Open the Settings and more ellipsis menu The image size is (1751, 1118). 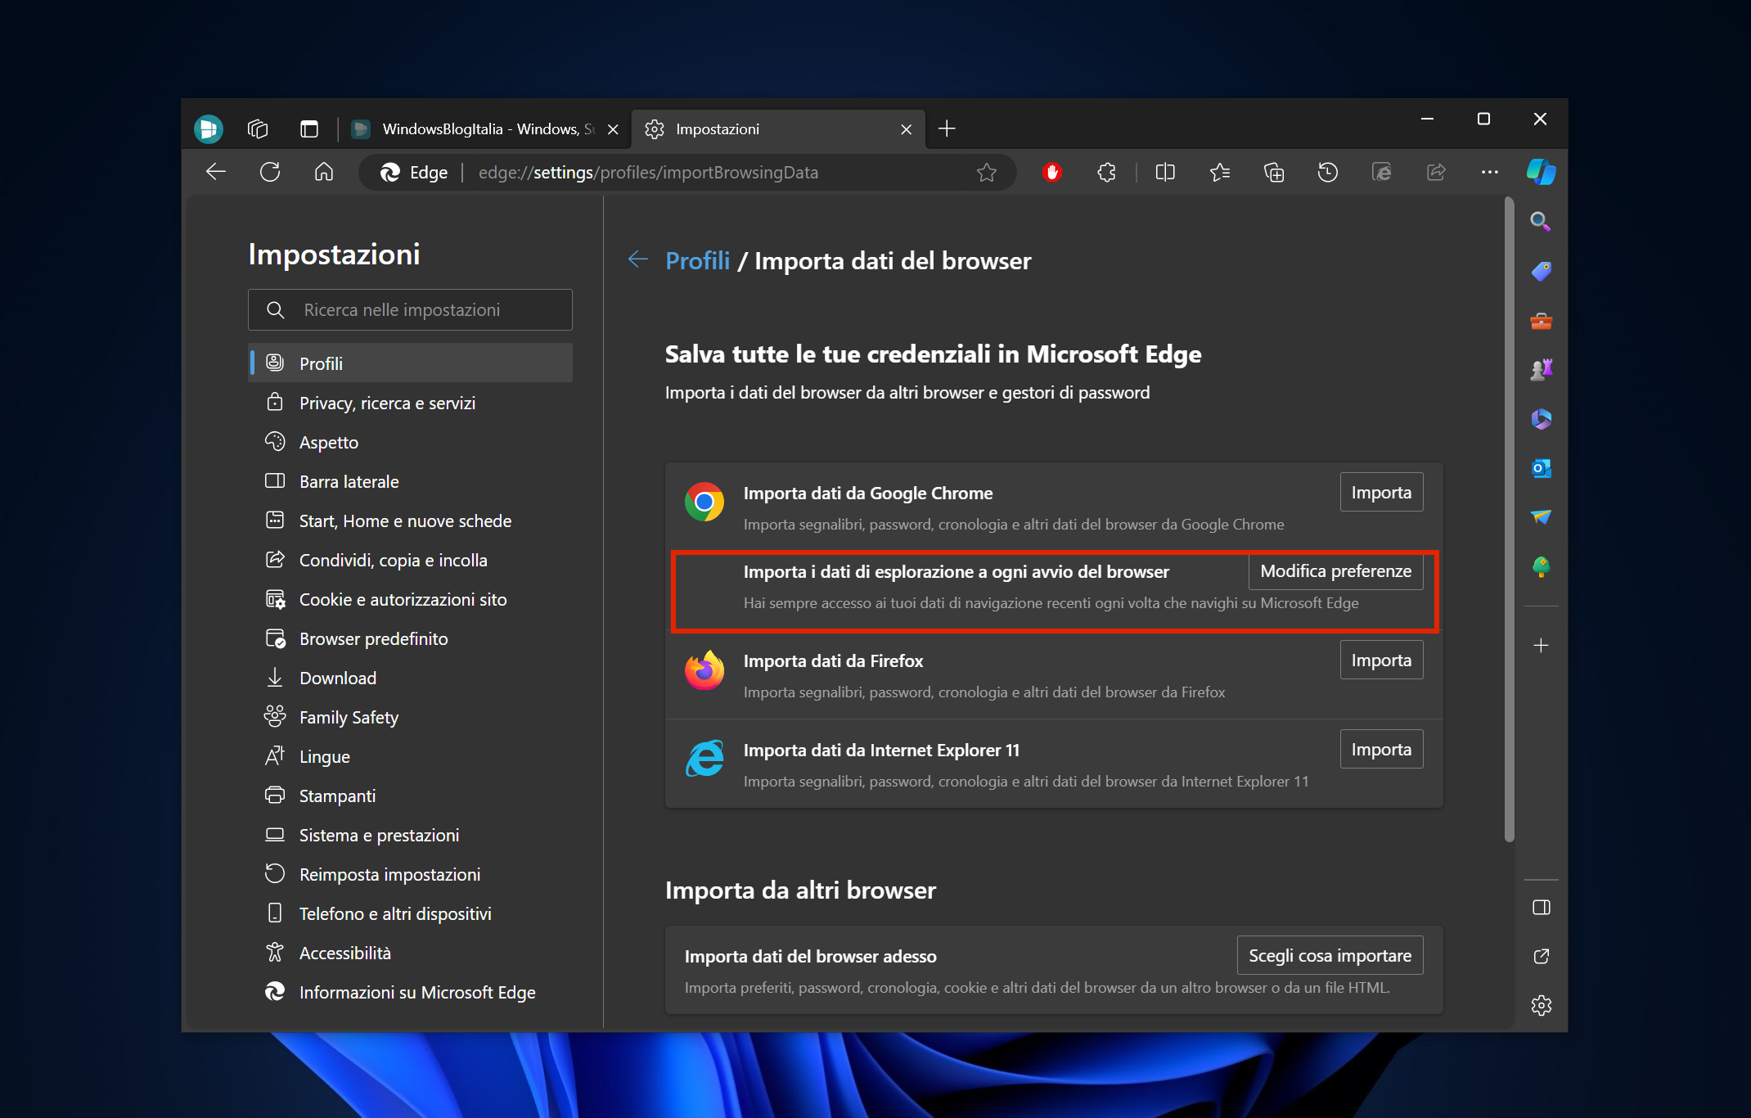tap(1490, 172)
